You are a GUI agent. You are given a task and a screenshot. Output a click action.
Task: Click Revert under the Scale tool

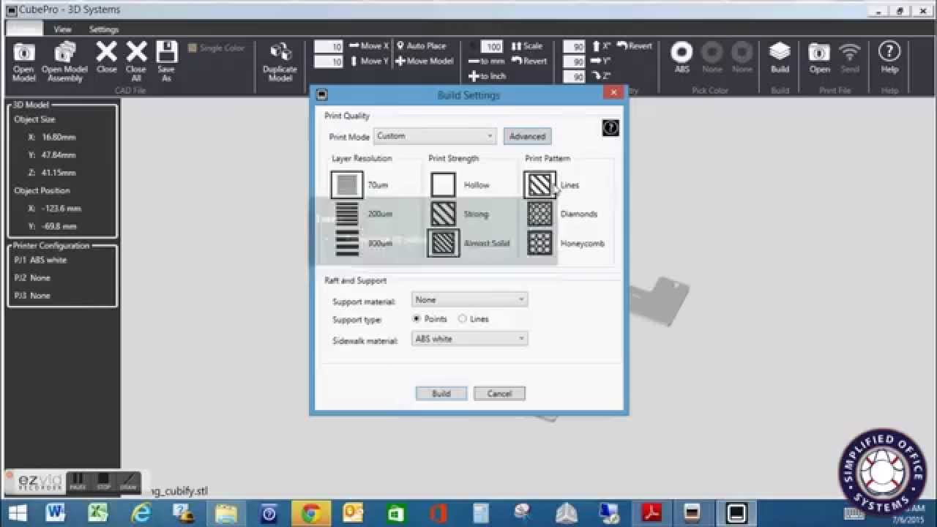coord(529,61)
